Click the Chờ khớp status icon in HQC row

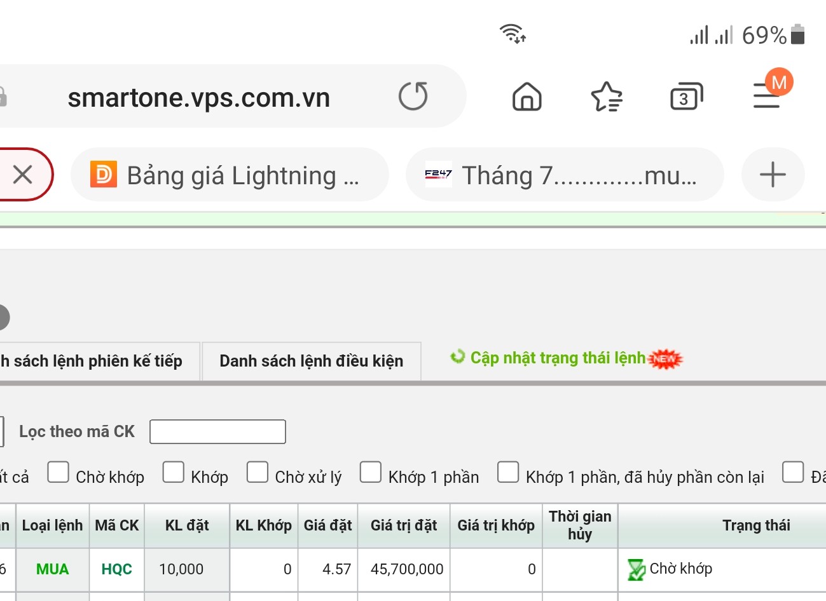pyautogui.click(x=636, y=569)
